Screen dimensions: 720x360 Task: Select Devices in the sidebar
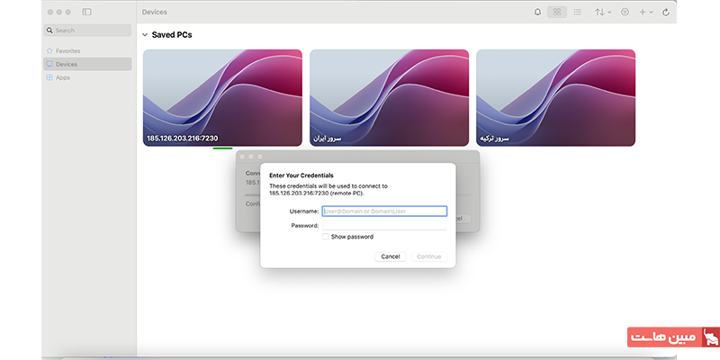[x=87, y=64]
